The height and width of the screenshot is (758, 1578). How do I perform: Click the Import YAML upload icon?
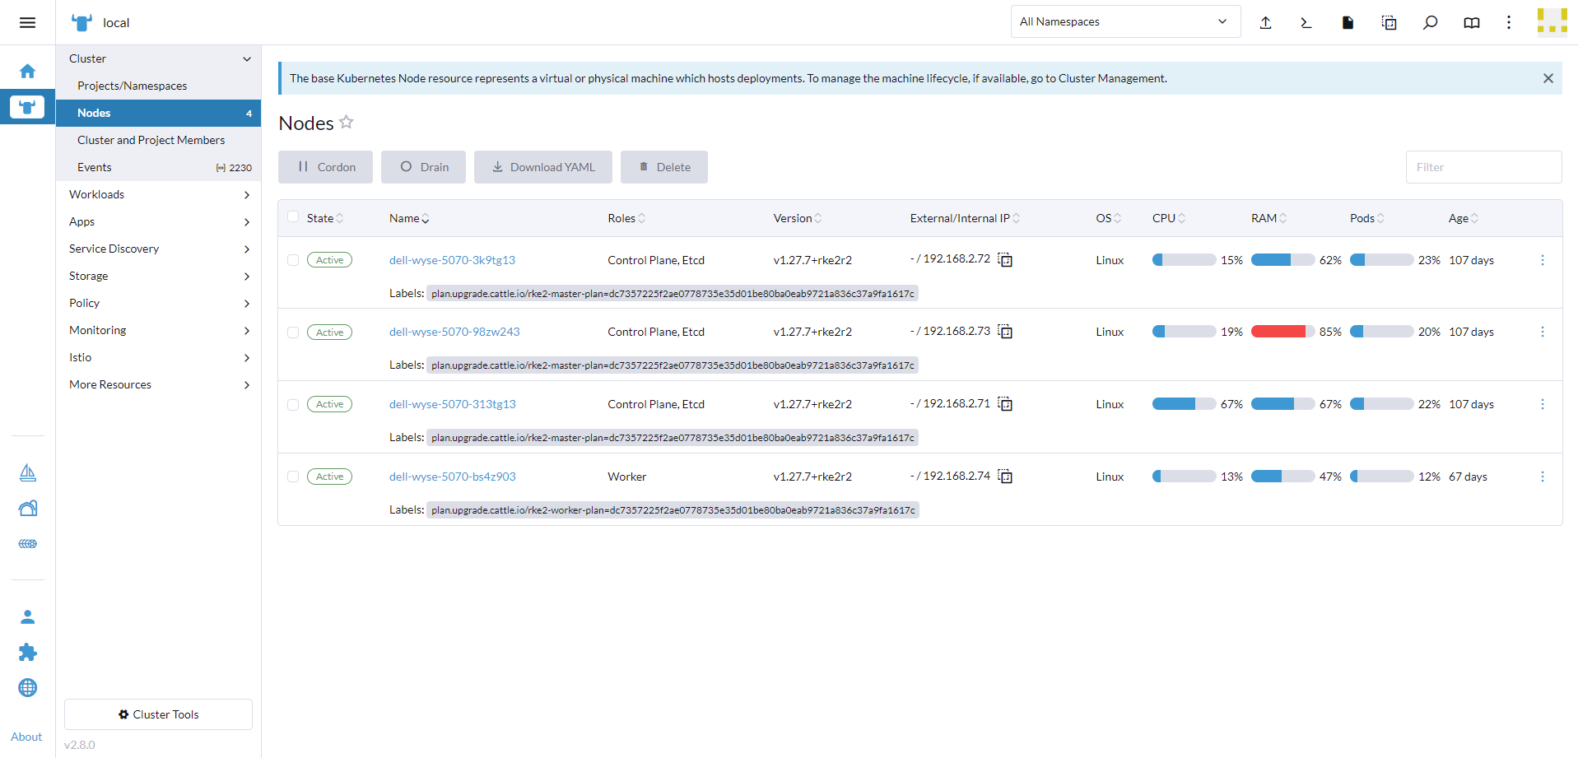click(1265, 22)
